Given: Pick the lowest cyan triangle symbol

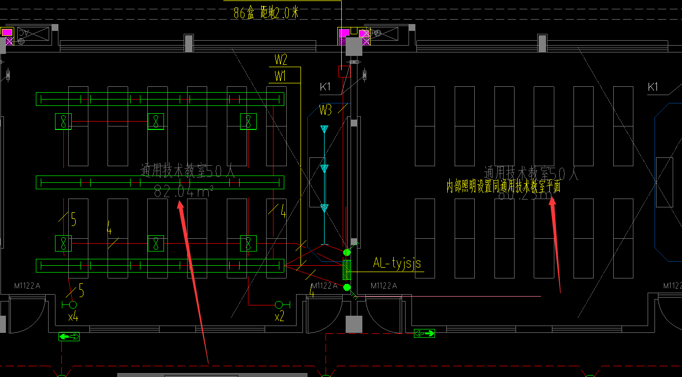Looking at the screenshot, I should coord(324,208).
